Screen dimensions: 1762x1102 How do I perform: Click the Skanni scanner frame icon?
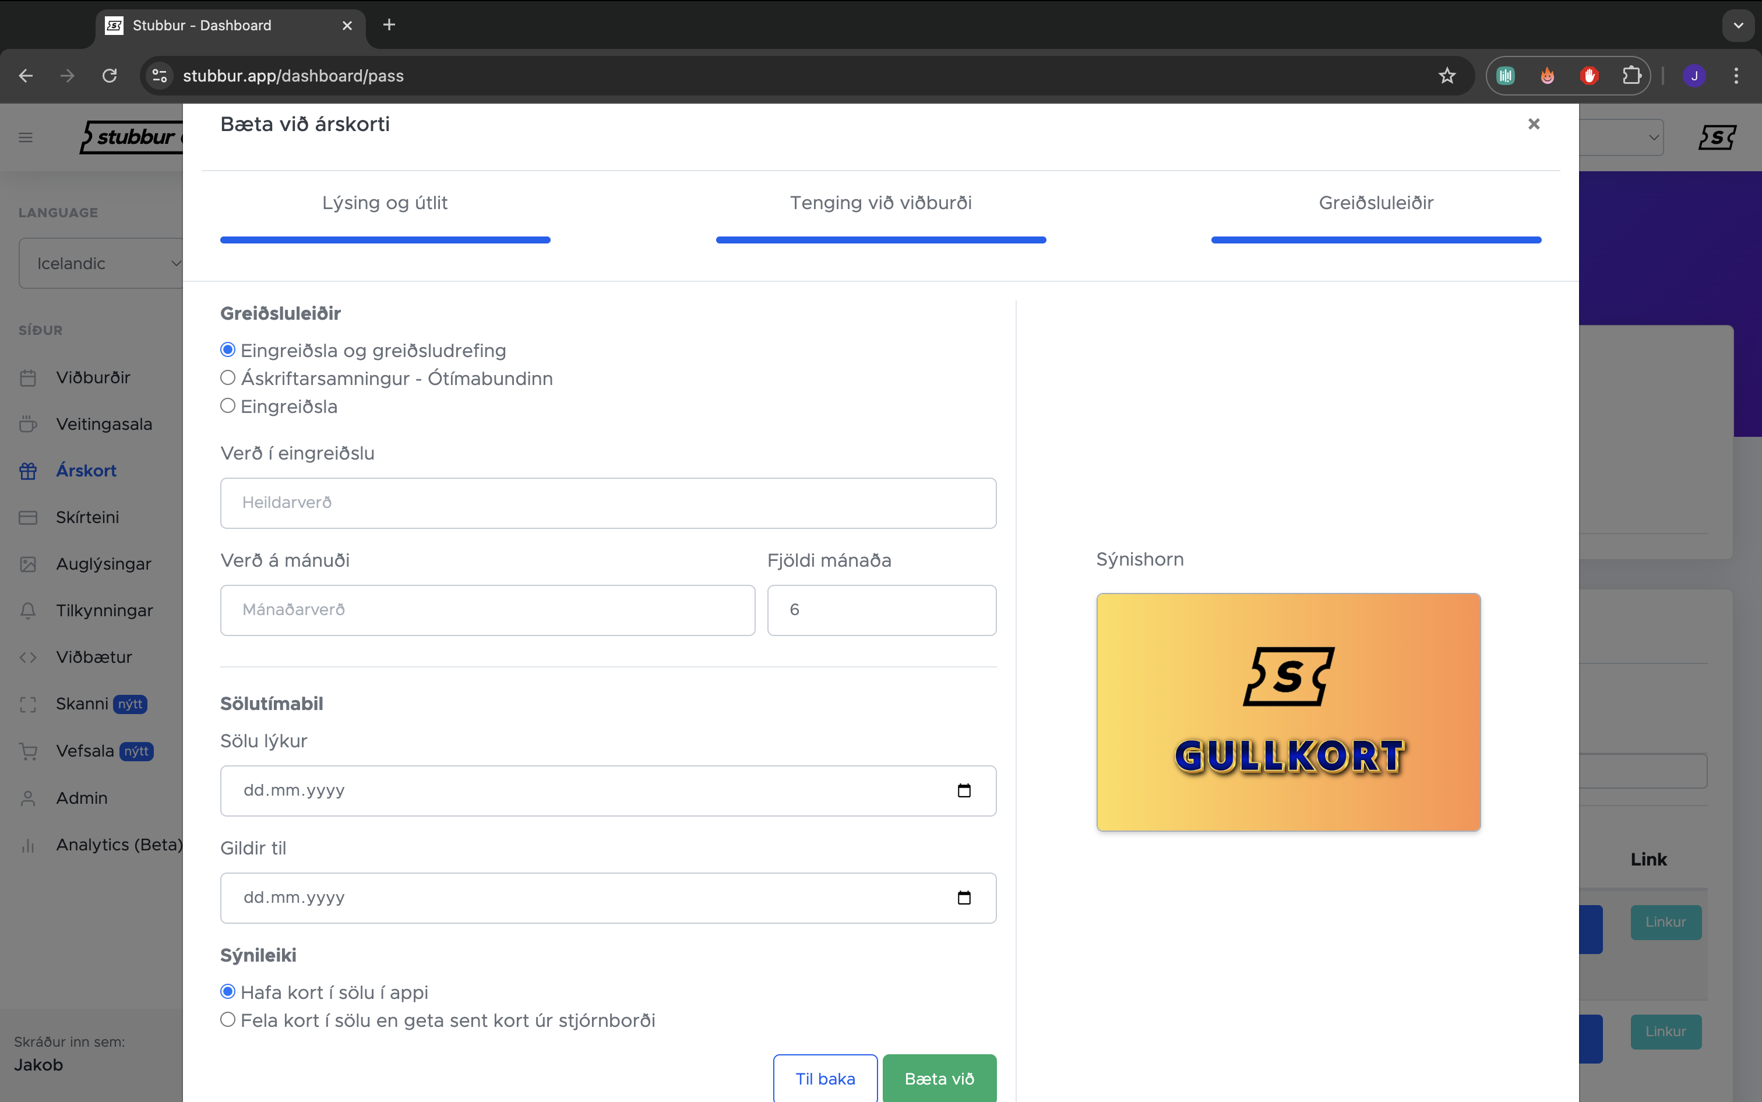click(x=28, y=704)
